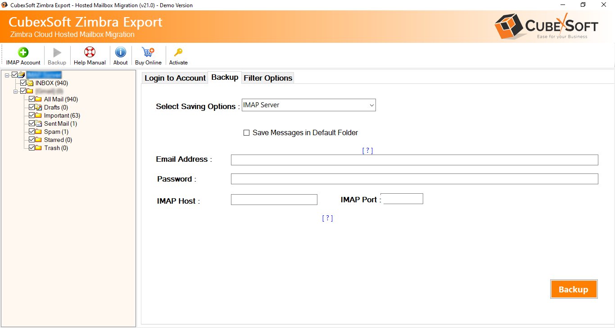Click the All Mail folder icon
615x328 pixels.
tap(38, 99)
